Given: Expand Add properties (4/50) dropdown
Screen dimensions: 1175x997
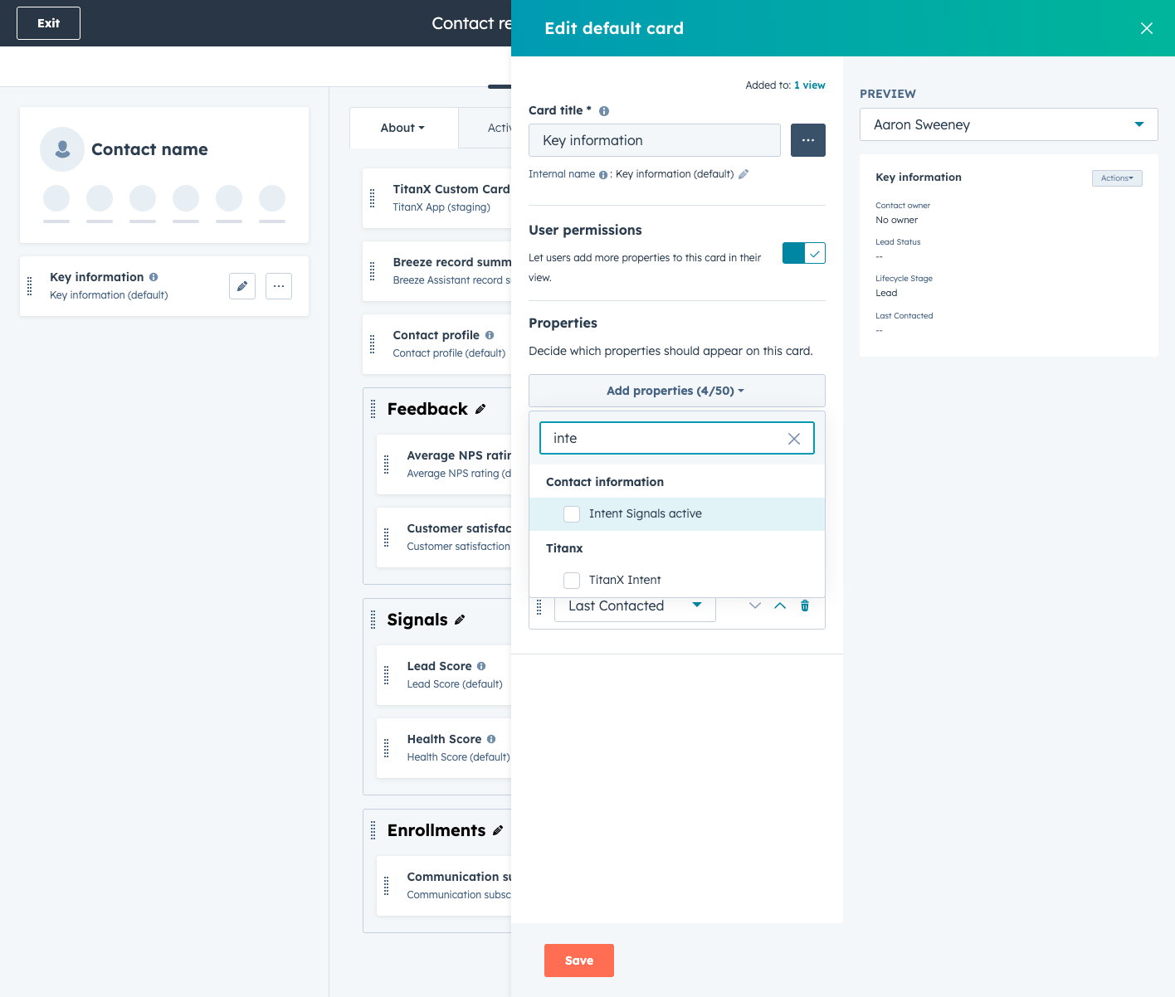Looking at the screenshot, I should coord(677,391).
